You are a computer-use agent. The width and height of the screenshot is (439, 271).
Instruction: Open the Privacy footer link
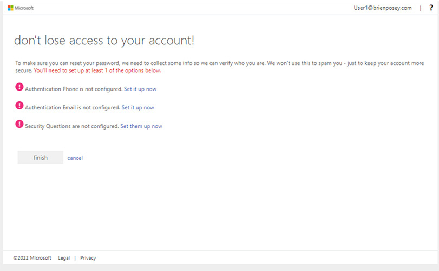[88, 258]
